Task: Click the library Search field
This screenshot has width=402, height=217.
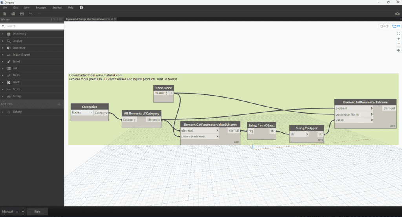Action: tap(33, 26)
